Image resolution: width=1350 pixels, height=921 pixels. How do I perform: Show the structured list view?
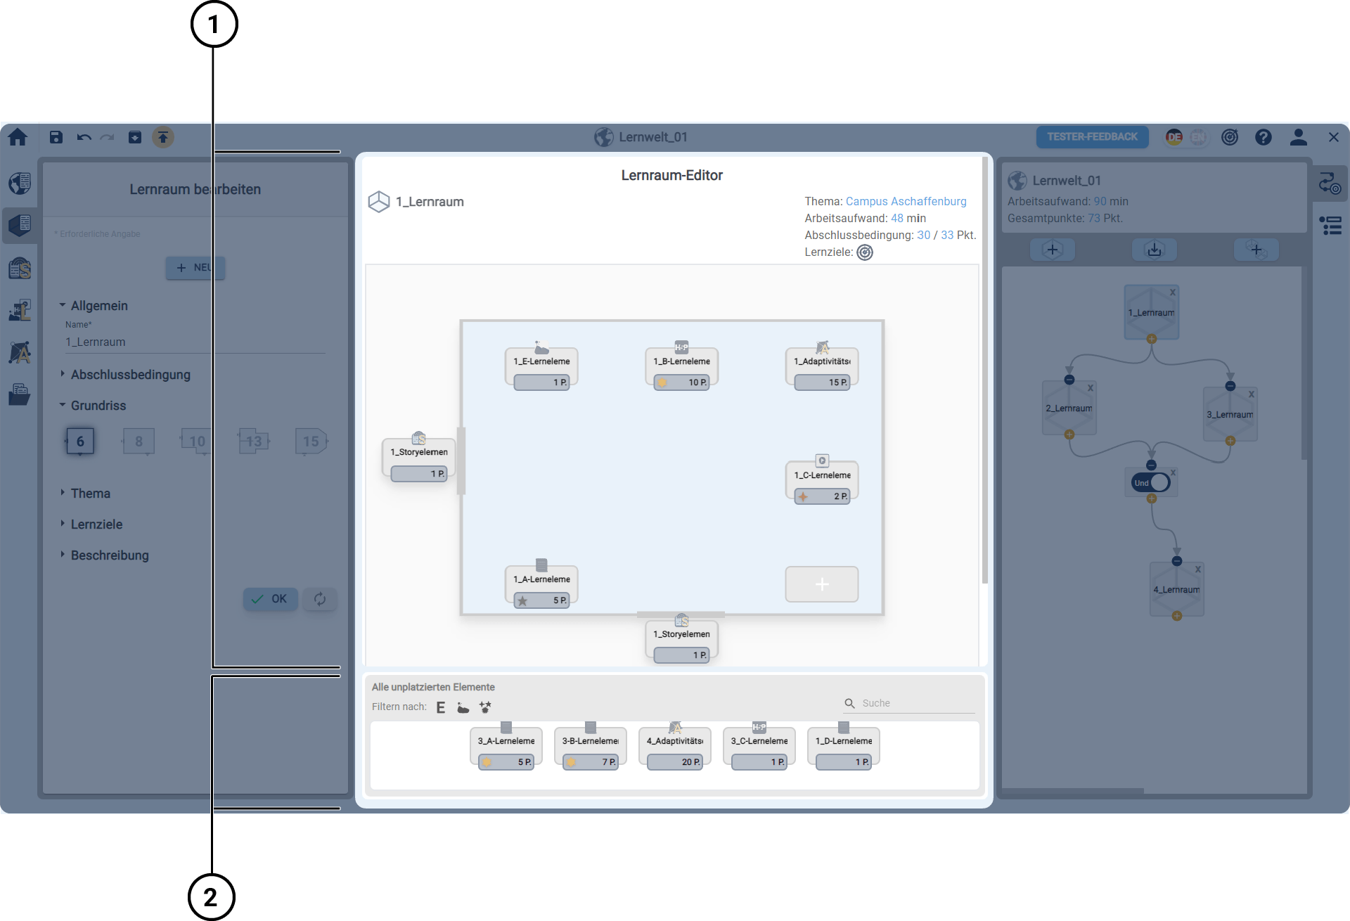click(x=1330, y=226)
